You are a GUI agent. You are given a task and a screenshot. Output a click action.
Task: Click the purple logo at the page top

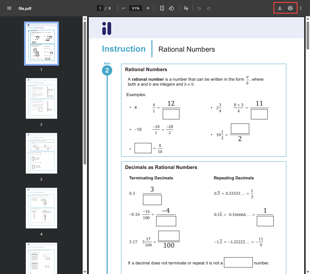(x=107, y=28)
